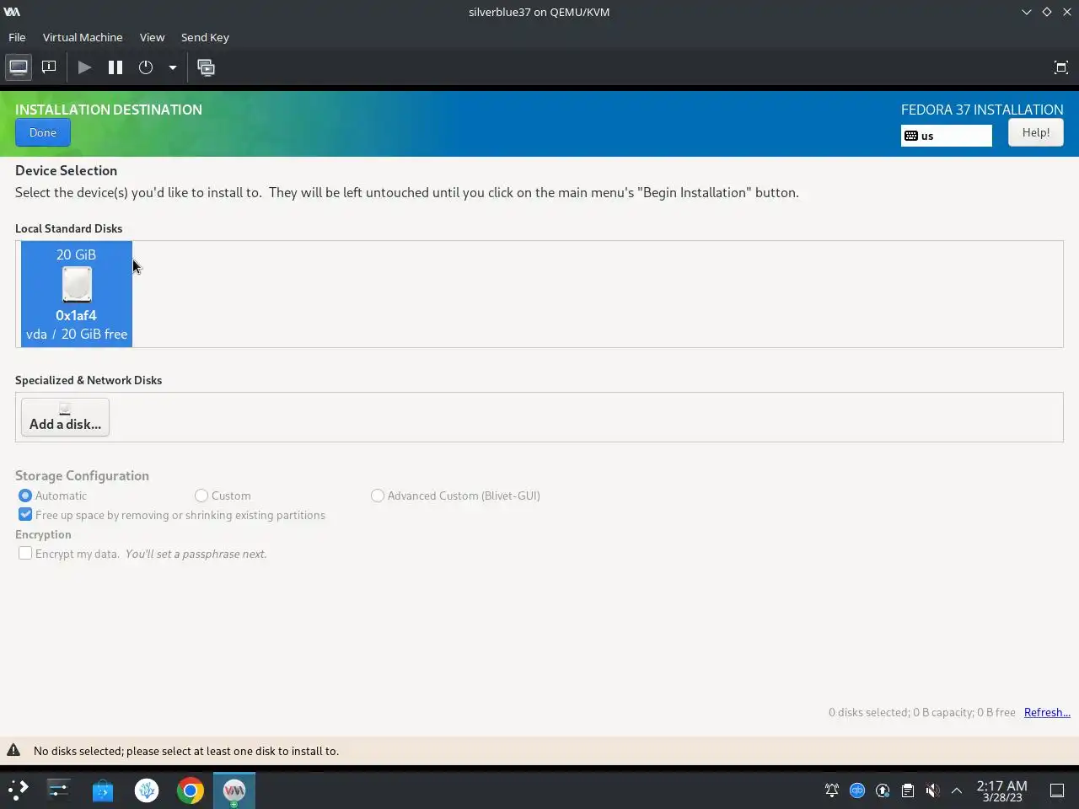1079x809 pixels.
Task: Click the Help! button
Action: point(1035,132)
